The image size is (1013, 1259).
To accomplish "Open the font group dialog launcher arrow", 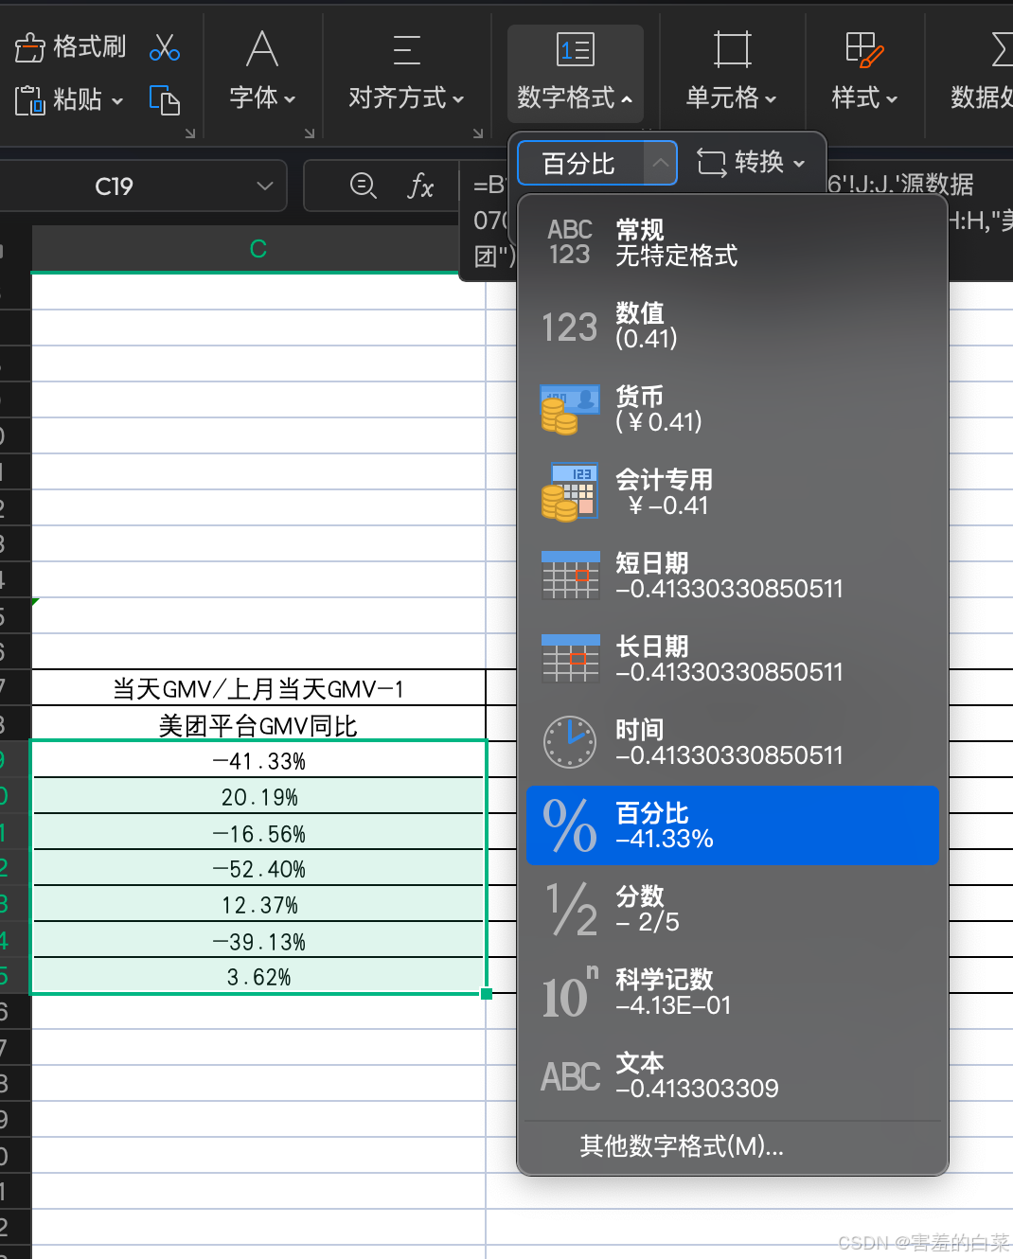I will pos(310,133).
